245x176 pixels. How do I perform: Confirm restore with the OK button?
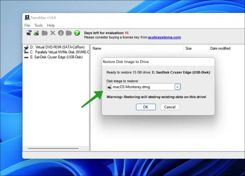(x=146, y=107)
